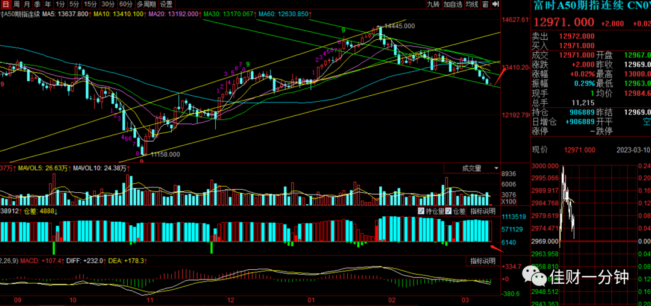Open 指标说明 in the MACD panel
Image resolution: width=651 pixels, height=306 pixels.
[x=482, y=261]
